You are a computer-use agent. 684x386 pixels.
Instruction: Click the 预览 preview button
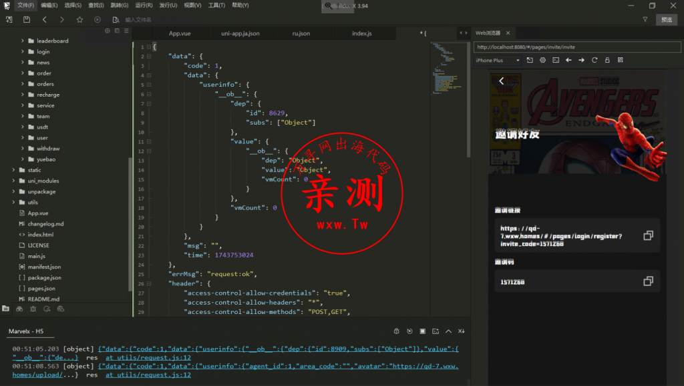(x=666, y=20)
